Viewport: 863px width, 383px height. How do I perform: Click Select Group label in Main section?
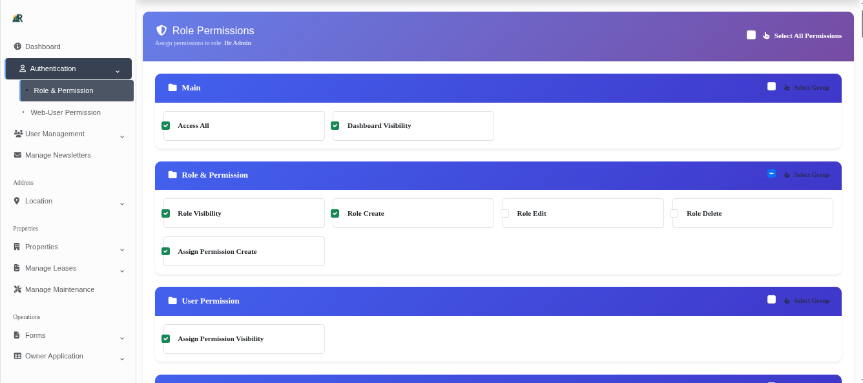click(x=811, y=88)
